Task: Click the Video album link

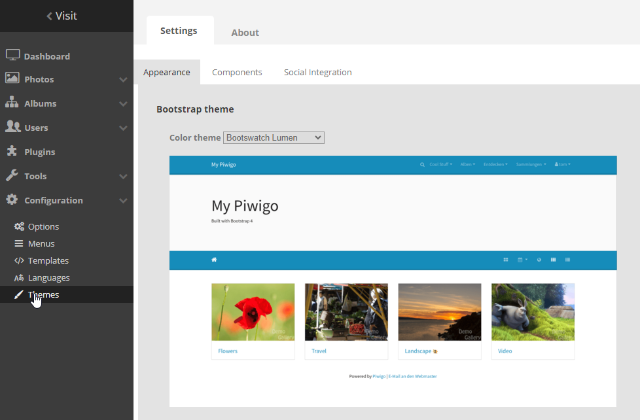Action: 505,351
